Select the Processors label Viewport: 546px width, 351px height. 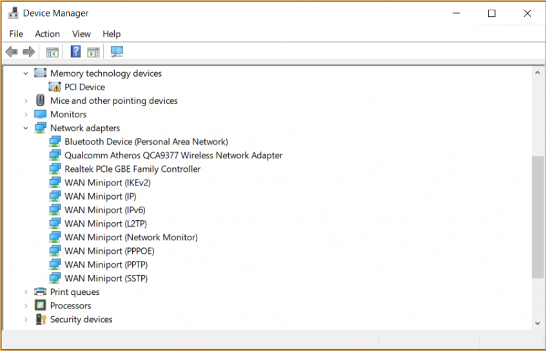click(x=70, y=306)
